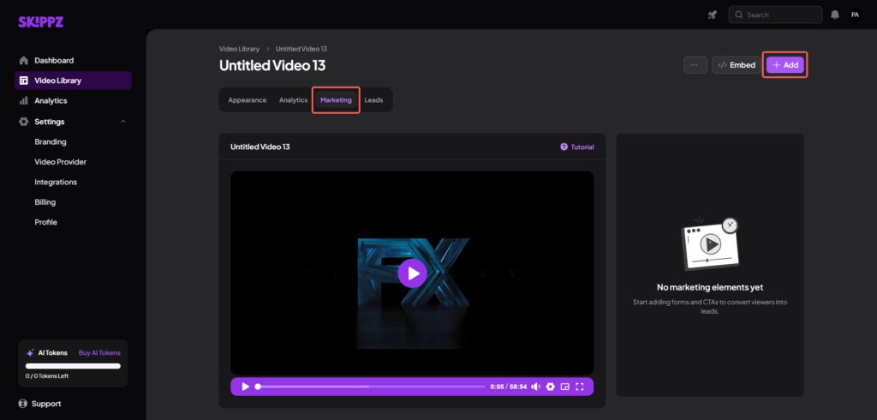Viewport: 877px width, 420px height.
Task: Open player settings gear icon
Action: 551,387
